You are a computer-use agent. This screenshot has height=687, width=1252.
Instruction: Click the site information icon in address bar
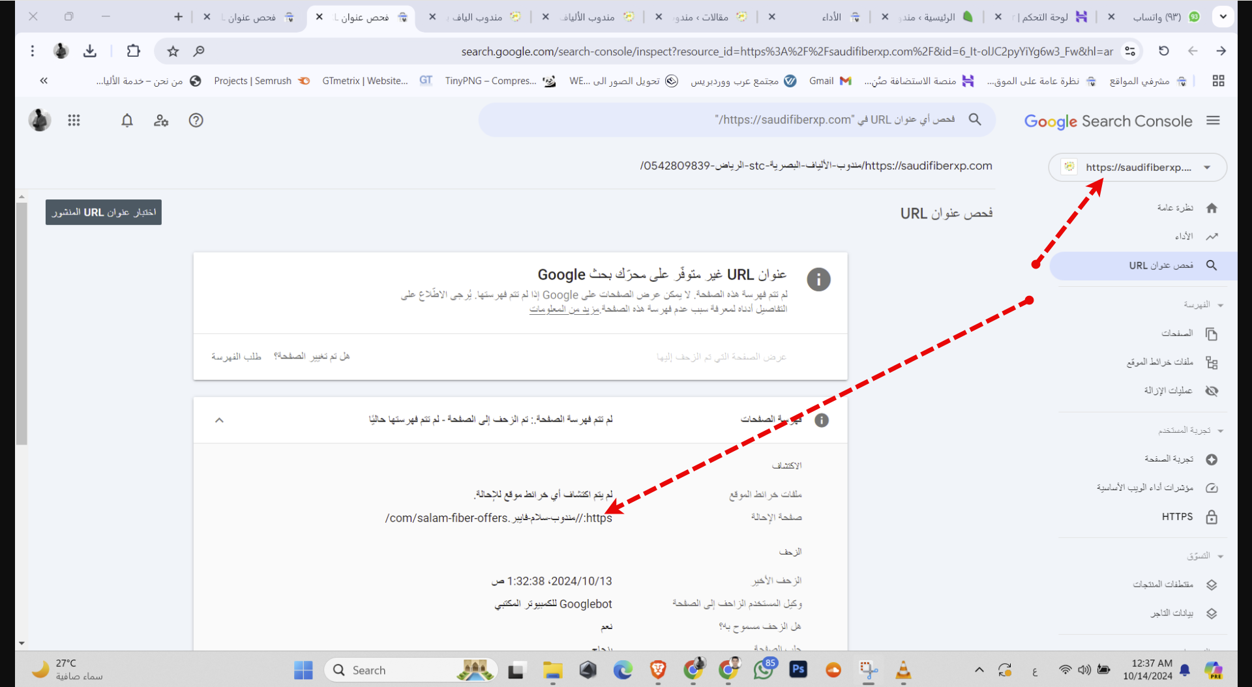click(x=1130, y=51)
